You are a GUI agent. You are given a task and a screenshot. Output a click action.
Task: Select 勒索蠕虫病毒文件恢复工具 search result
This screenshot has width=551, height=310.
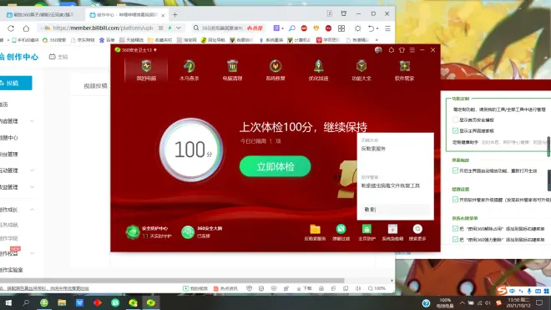391,185
